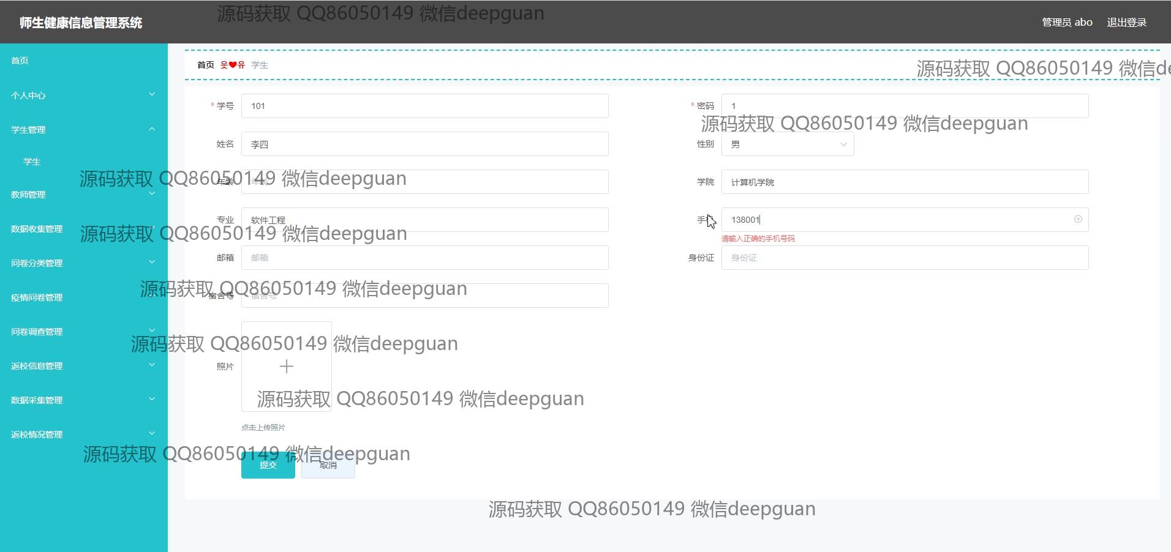This screenshot has width=1171, height=552.
Task: Expand 教师管理 sidebar menu
Action: coord(84,195)
